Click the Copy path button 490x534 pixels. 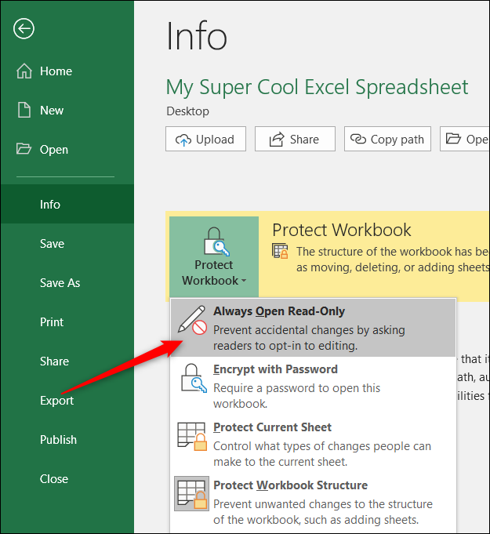[x=388, y=140]
